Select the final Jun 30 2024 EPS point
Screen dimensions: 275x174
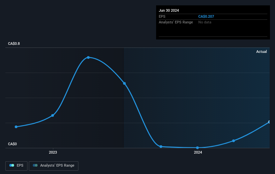(x=269, y=122)
